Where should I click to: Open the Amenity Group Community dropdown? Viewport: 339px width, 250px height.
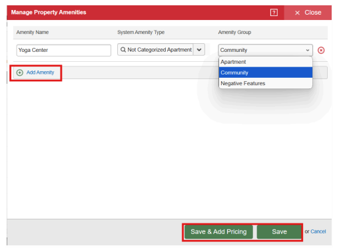point(265,50)
